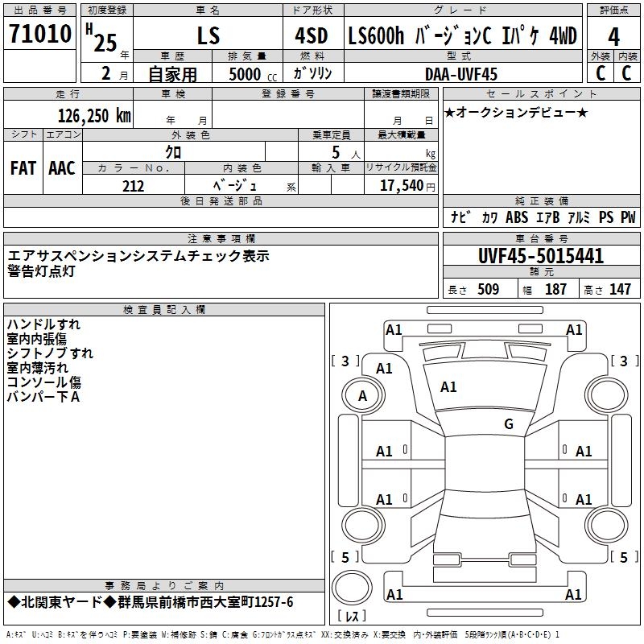Select the アルミ equipment entry
Viewport: 644px width, 644px height.
(579, 217)
